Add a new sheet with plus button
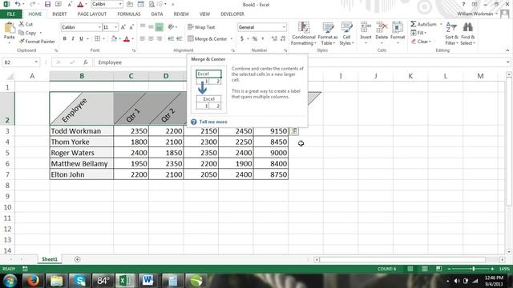 pos(77,259)
